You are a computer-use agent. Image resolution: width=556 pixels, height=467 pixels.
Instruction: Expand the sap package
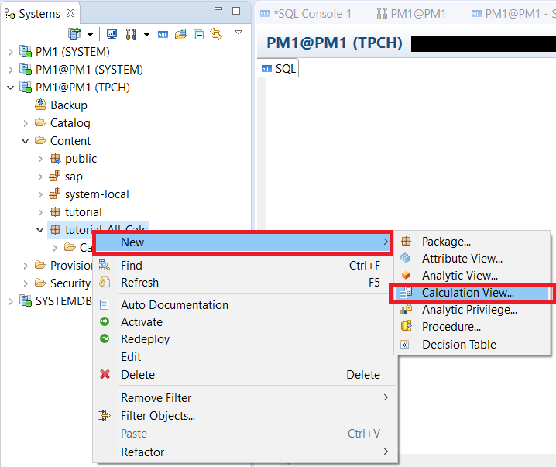(40, 177)
